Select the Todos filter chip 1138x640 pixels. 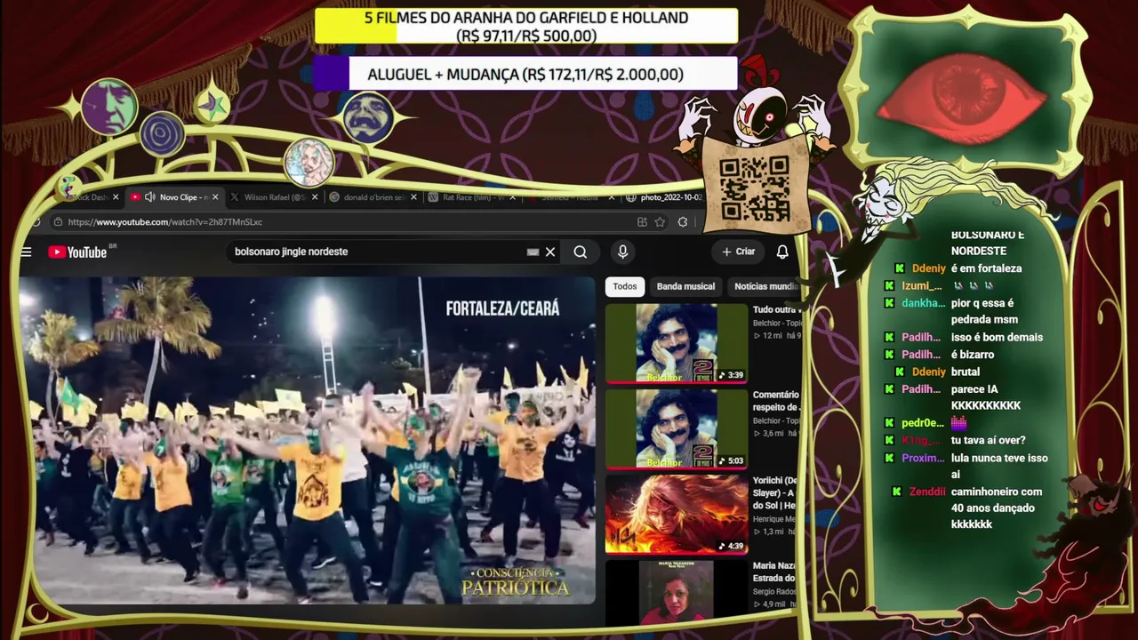coord(625,286)
